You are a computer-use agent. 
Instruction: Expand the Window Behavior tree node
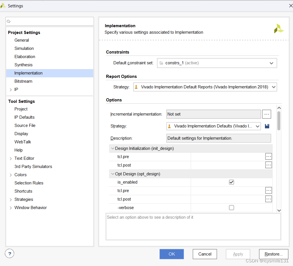[x=11, y=208]
